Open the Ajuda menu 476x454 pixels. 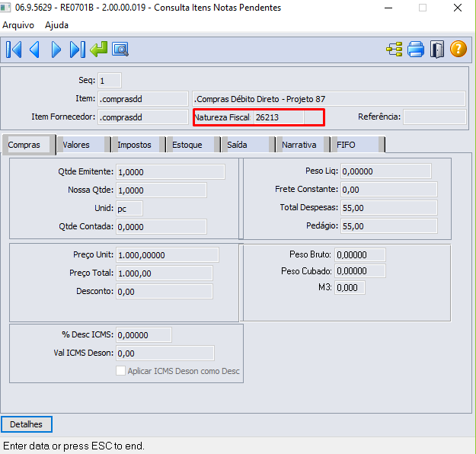56,25
